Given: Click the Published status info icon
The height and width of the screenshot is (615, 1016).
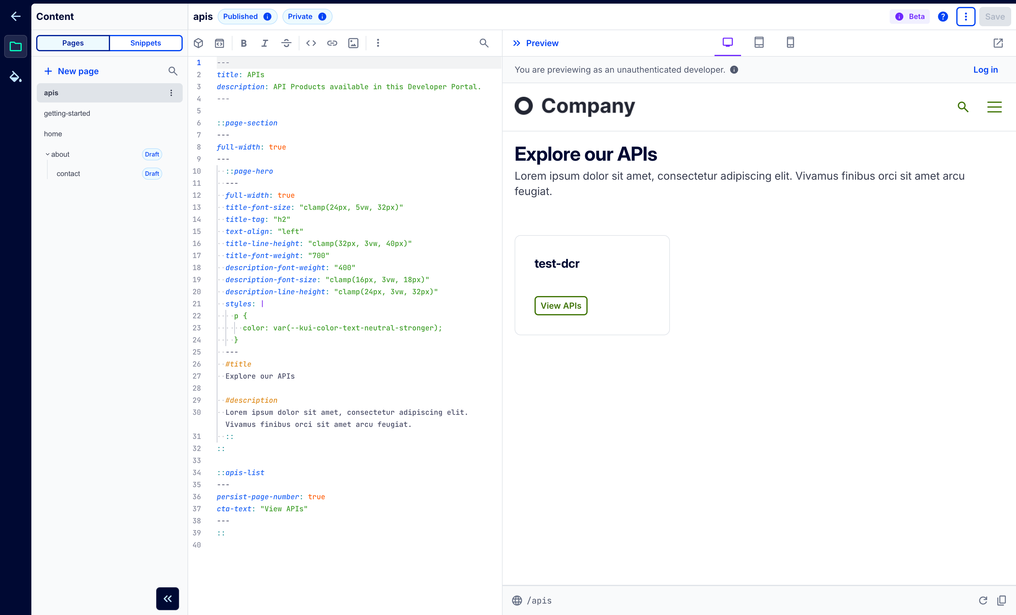Looking at the screenshot, I should [x=267, y=17].
